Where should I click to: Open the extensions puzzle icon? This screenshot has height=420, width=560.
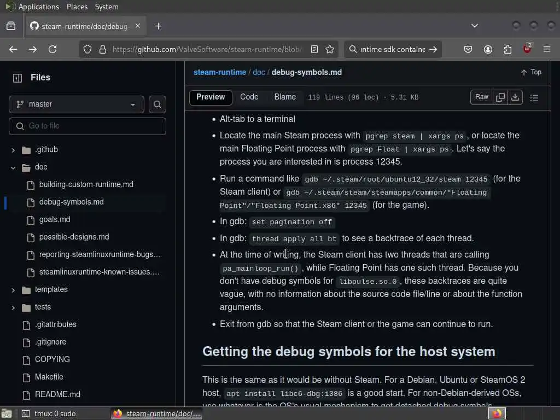(x=507, y=49)
